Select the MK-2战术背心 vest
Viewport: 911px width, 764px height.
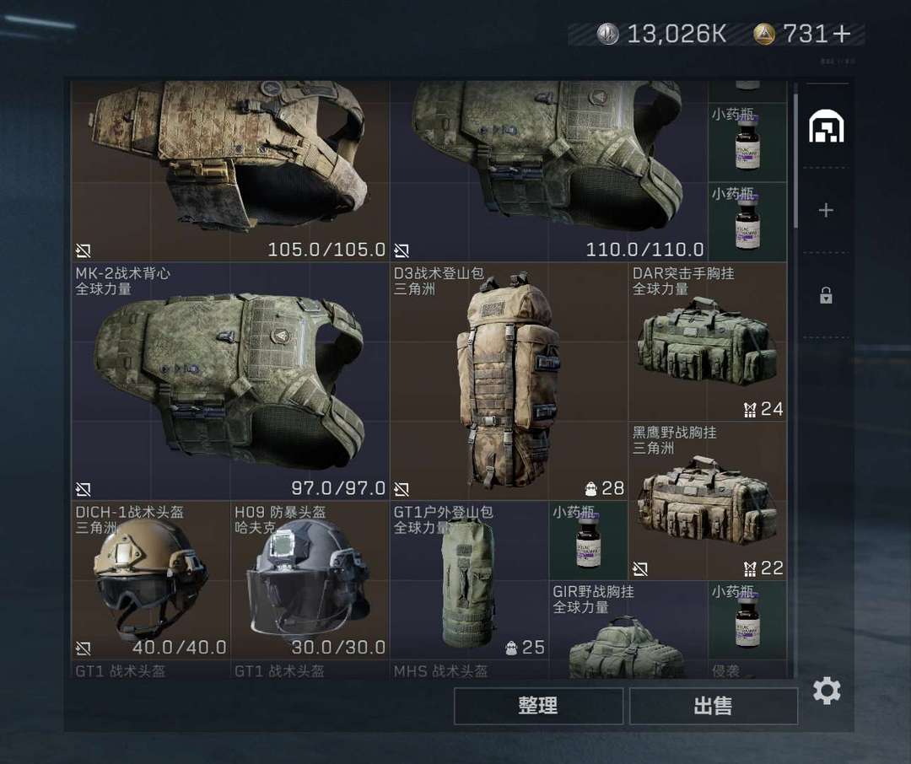229,381
